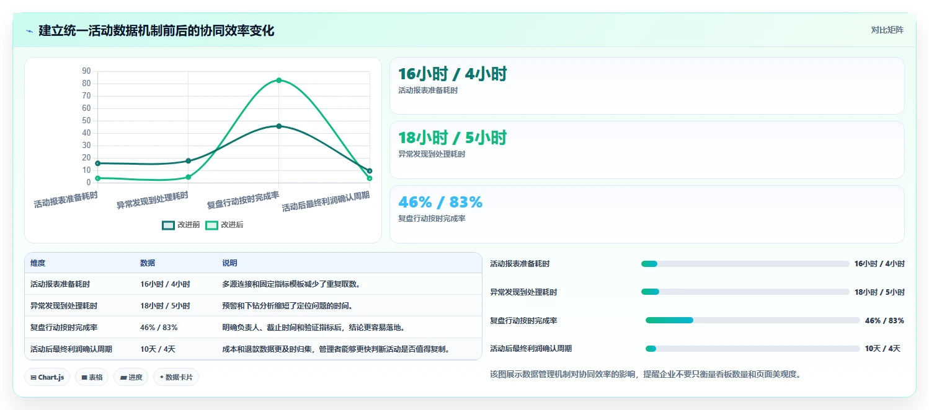Click the footer note starting 该图展示数据管理机制

tap(645, 374)
